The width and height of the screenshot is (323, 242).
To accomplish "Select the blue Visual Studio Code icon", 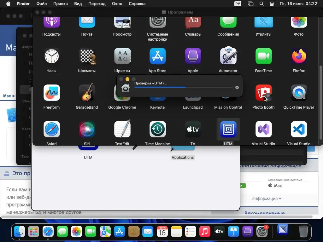I will click(299, 129).
